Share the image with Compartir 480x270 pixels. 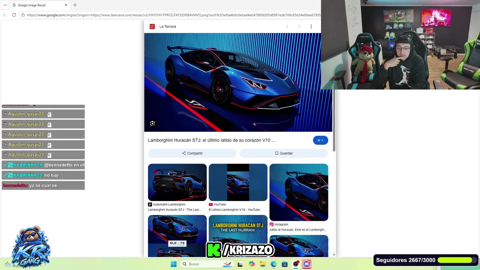[x=192, y=153]
